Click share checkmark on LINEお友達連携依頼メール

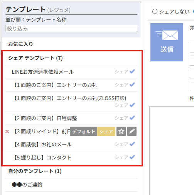(125, 71)
